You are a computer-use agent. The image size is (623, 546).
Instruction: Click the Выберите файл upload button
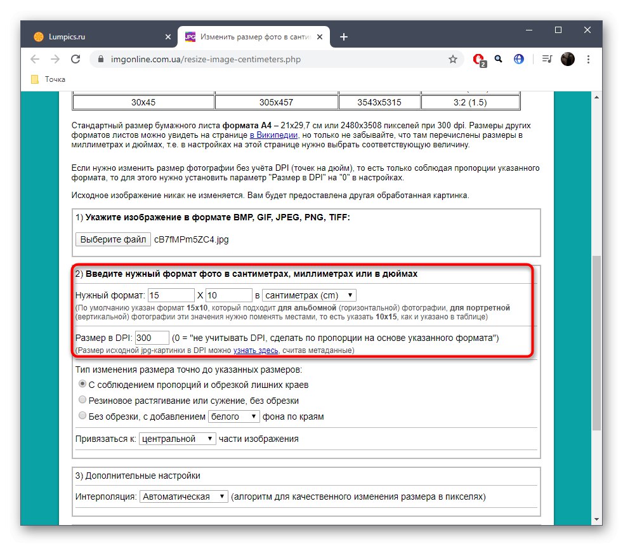(x=112, y=239)
